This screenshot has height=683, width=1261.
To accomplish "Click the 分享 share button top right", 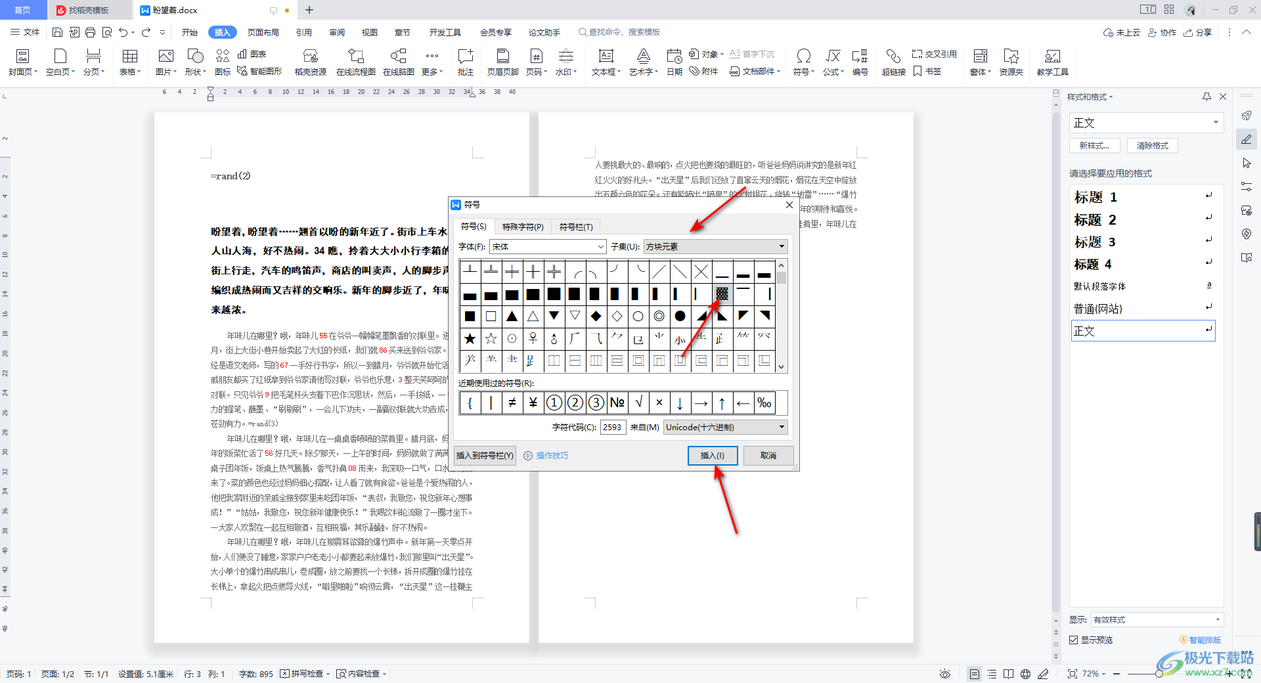I will [x=1198, y=32].
